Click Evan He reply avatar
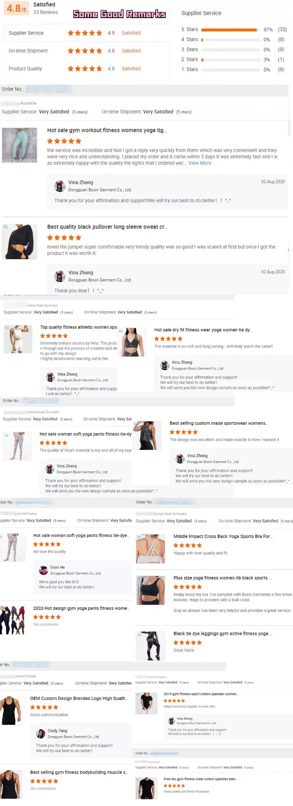293x806 pixels. point(43,571)
